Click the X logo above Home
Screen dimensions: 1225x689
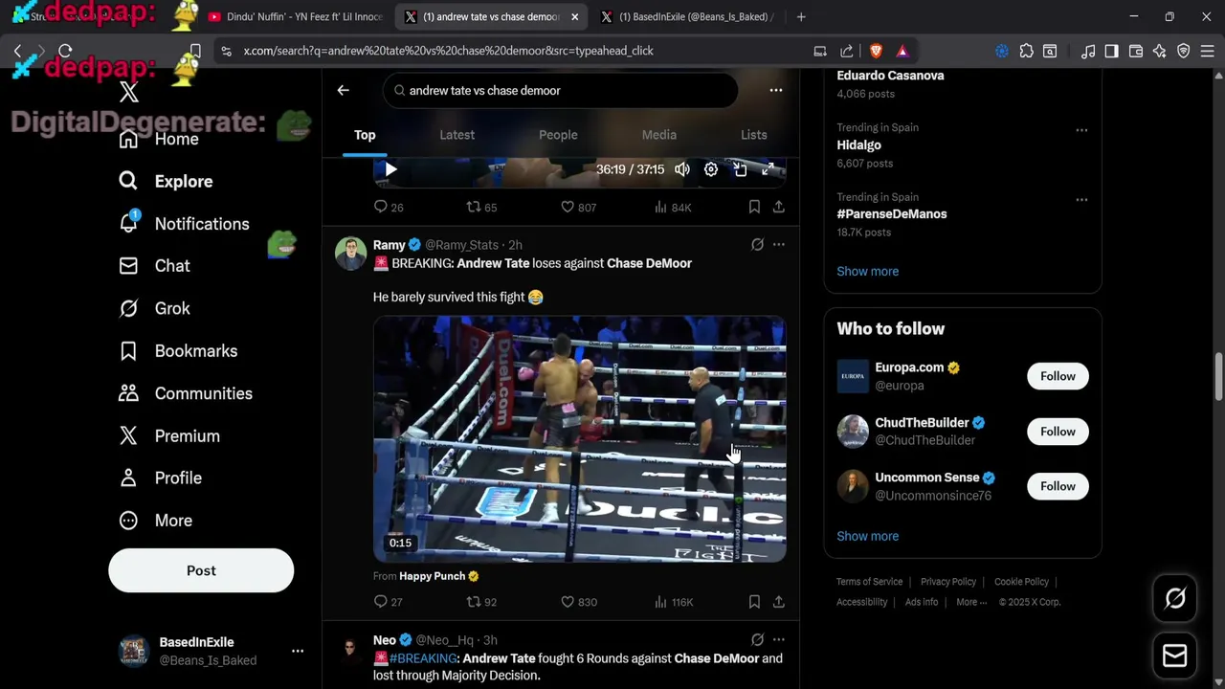click(129, 93)
